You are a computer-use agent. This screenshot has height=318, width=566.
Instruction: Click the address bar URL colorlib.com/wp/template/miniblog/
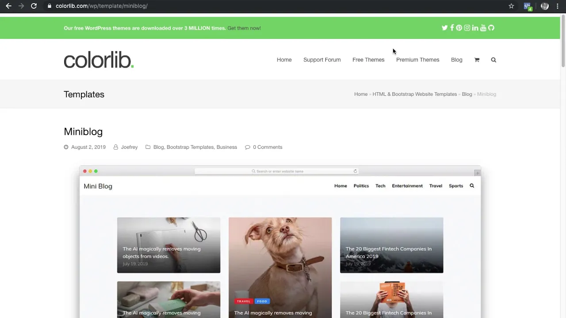point(102,6)
